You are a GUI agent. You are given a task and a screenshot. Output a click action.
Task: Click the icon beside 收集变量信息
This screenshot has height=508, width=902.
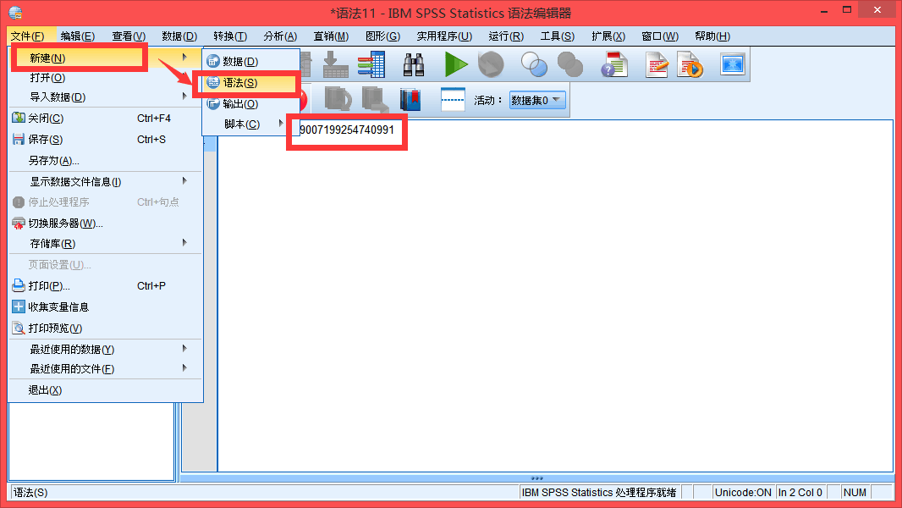[x=19, y=306]
